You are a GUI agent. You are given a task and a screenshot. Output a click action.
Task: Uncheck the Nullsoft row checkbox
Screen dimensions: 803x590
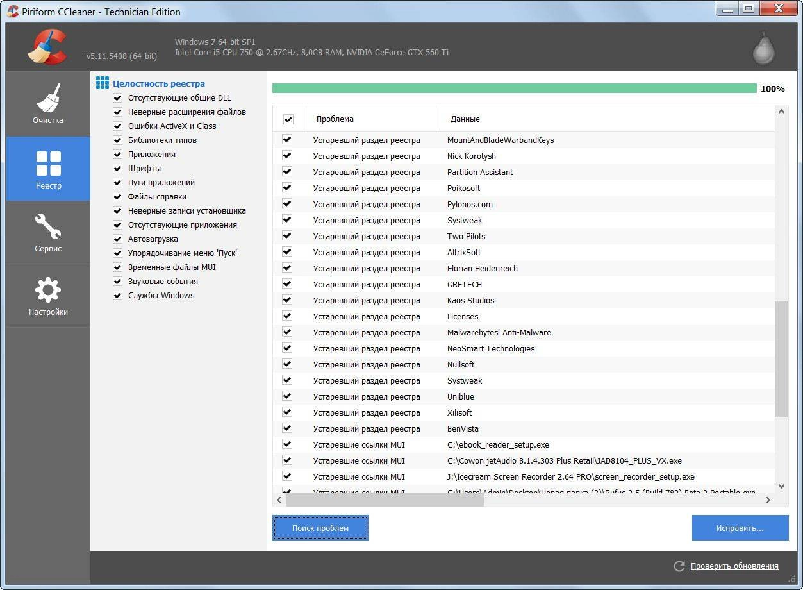pyautogui.click(x=287, y=364)
